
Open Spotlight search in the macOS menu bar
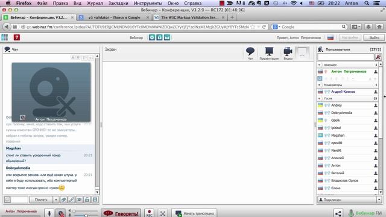367,3
